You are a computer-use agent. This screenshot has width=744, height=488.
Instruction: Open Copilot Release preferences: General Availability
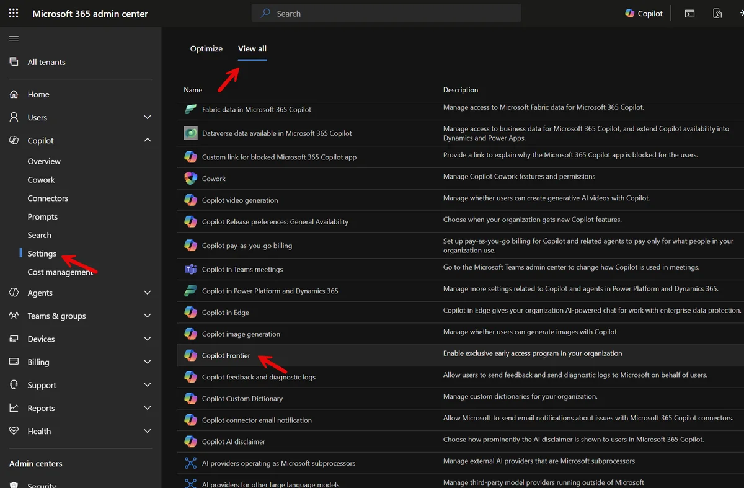[x=275, y=221]
